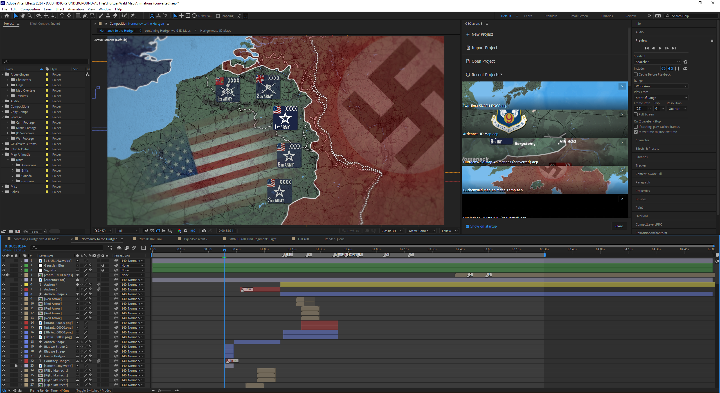Open the Animation menu
Screen dimensions: 720x393
pyautogui.click(x=76, y=9)
